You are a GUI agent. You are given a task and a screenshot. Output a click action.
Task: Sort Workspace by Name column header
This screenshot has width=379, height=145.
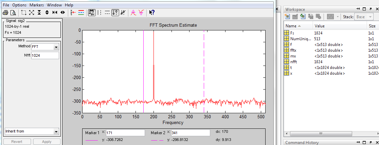[x=298, y=26]
